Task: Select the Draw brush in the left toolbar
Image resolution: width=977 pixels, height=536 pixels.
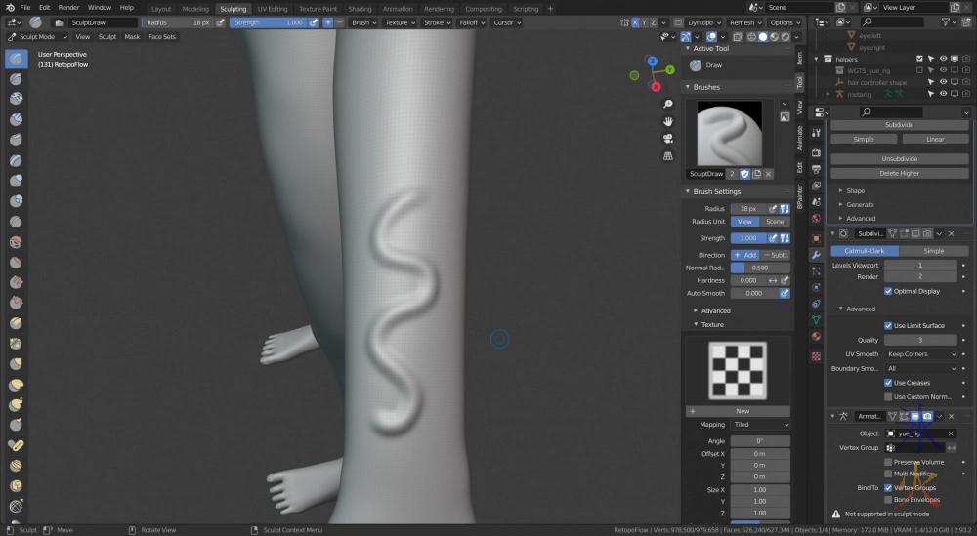Action: [x=17, y=59]
